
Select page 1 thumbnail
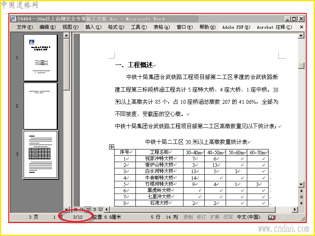tap(41, 57)
